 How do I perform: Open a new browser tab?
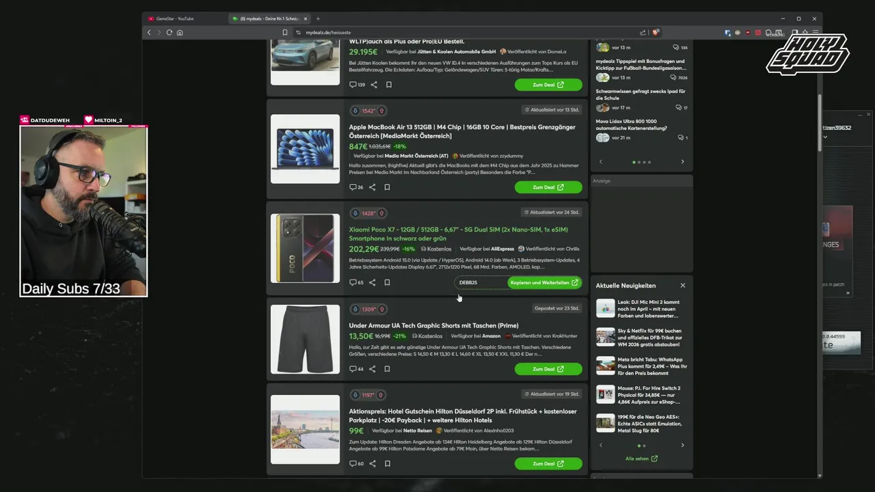click(x=318, y=18)
